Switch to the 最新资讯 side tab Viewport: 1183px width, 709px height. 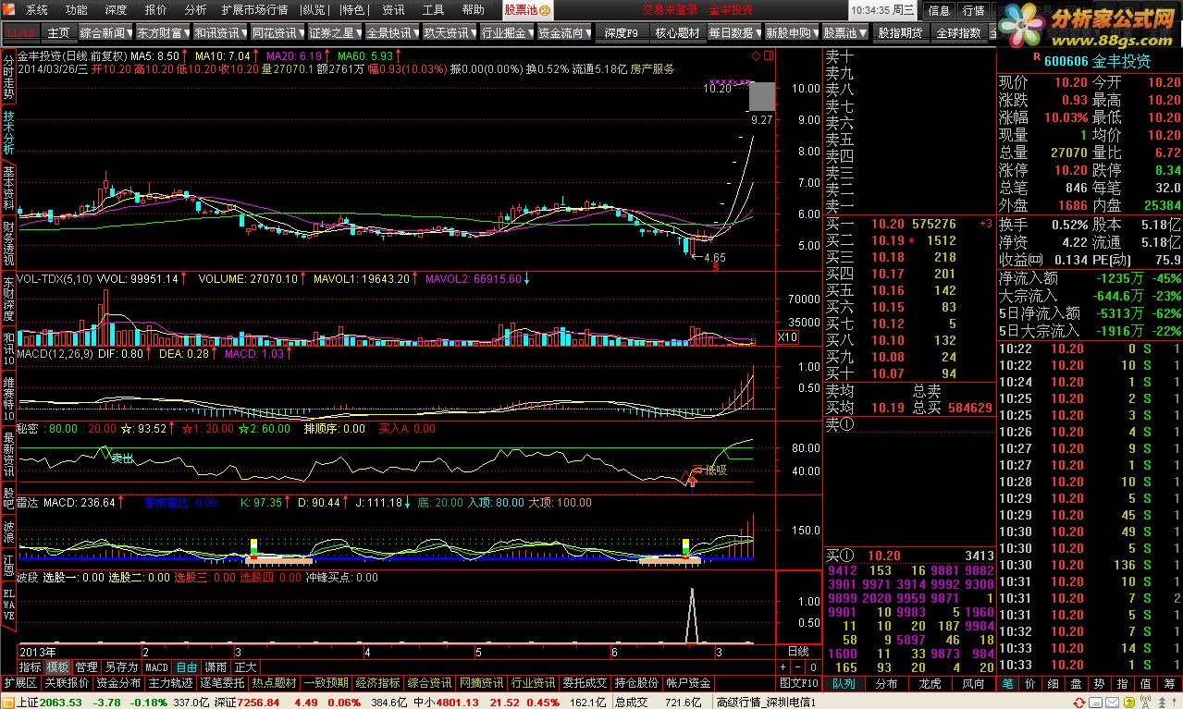coord(8,455)
